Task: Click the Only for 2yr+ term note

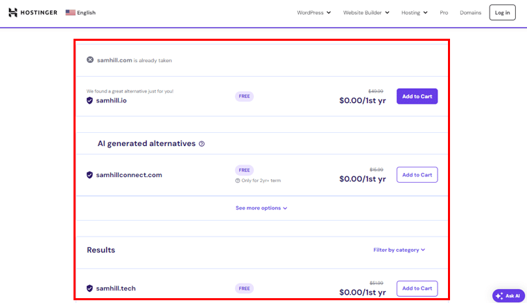Action: 261,181
